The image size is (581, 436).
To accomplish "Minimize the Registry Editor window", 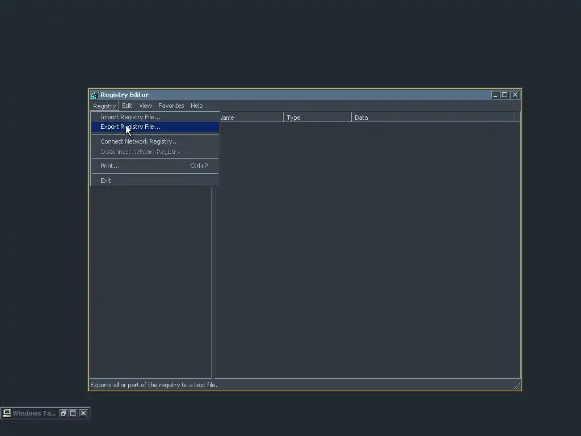I will pyautogui.click(x=495, y=95).
